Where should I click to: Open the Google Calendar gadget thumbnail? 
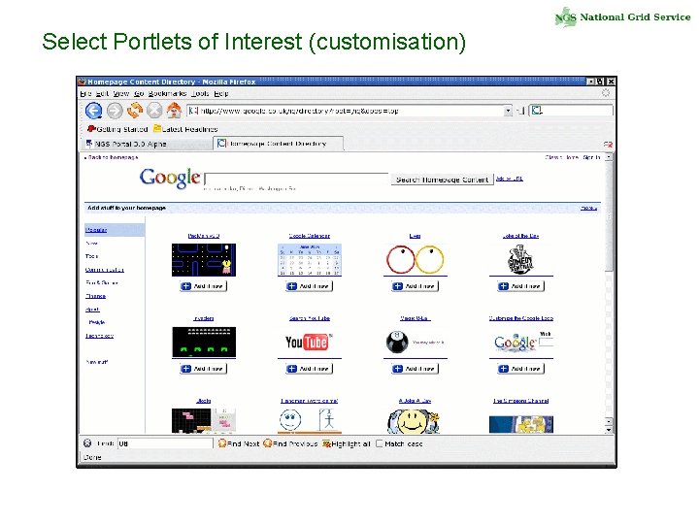(x=310, y=260)
